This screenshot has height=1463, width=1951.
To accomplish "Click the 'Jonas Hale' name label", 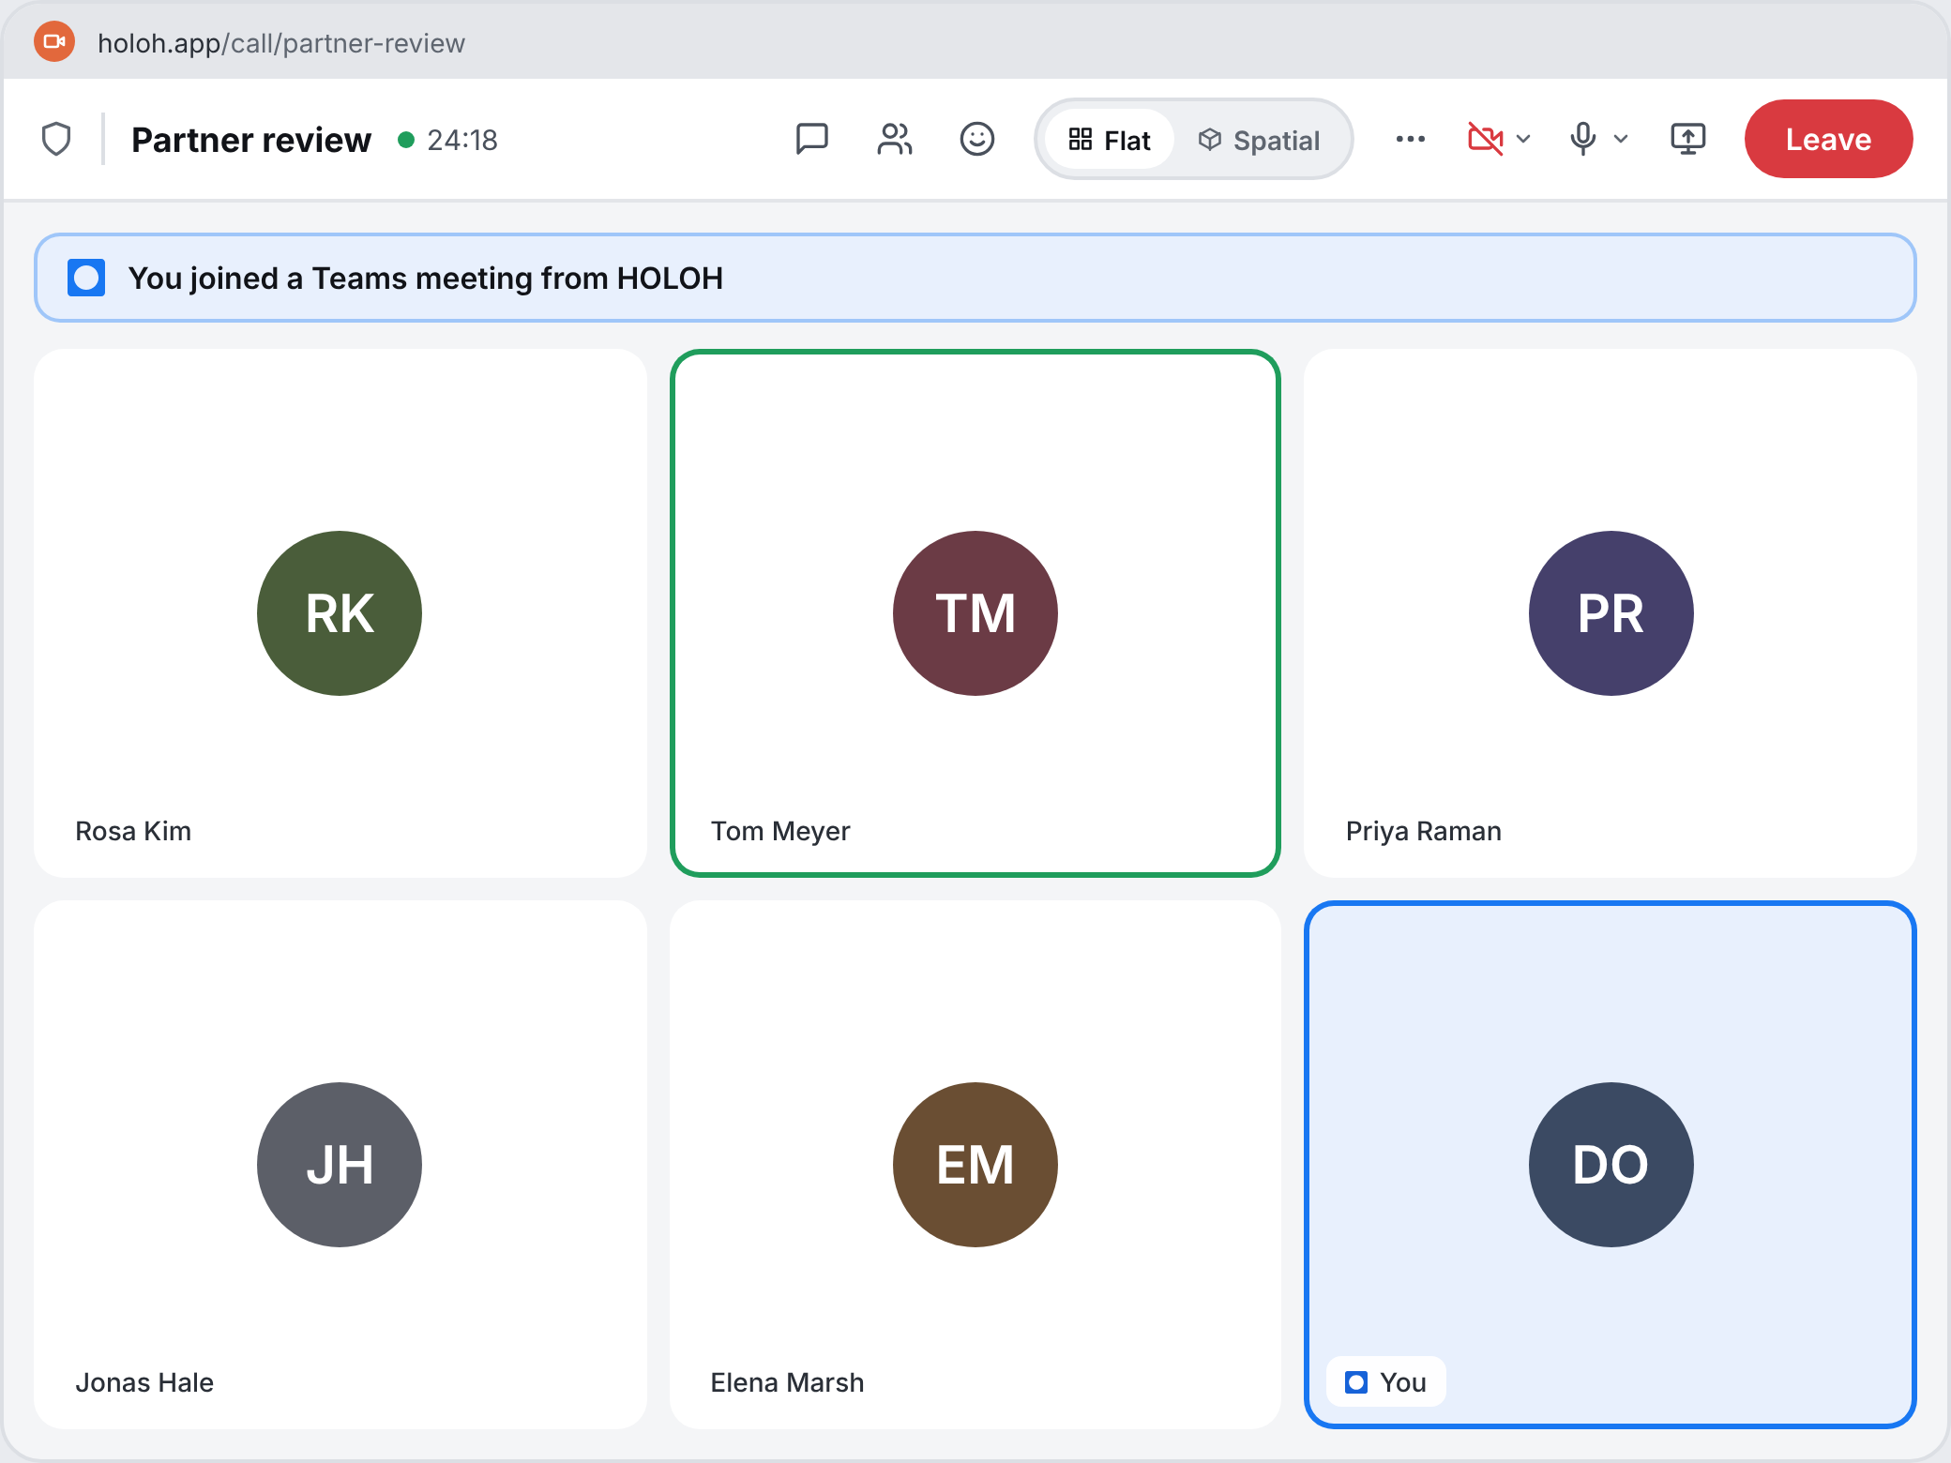I will click(144, 1382).
